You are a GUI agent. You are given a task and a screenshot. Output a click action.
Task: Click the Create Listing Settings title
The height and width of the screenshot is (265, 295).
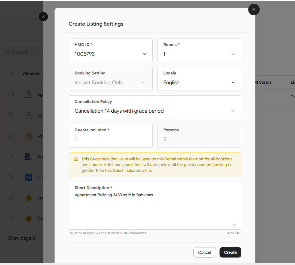(96, 24)
